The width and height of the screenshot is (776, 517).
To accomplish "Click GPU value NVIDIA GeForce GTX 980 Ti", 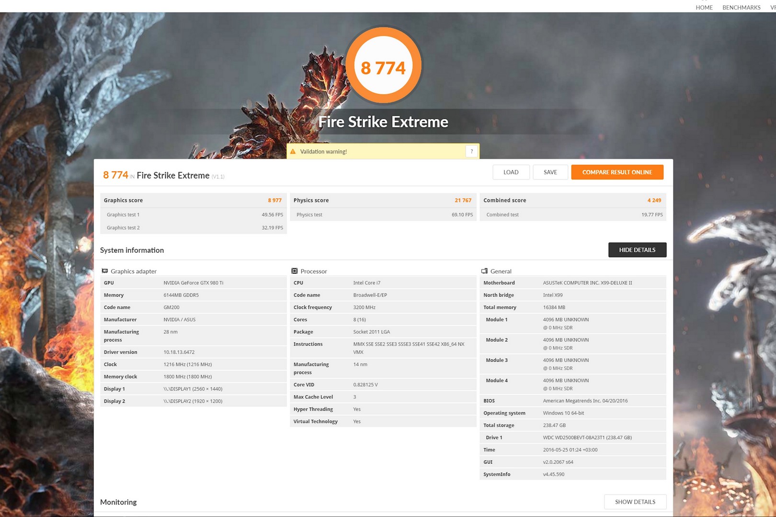I will (x=194, y=283).
